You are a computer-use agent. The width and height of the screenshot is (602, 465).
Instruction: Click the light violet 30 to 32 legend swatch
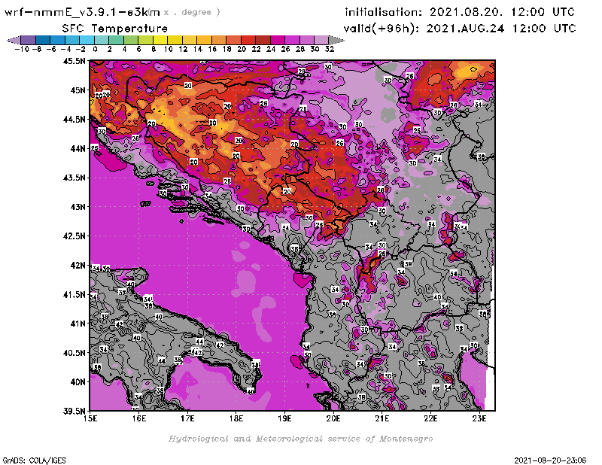point(321,40)
